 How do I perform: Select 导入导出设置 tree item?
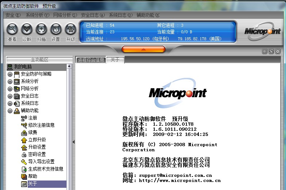click(x=42, y=161)
